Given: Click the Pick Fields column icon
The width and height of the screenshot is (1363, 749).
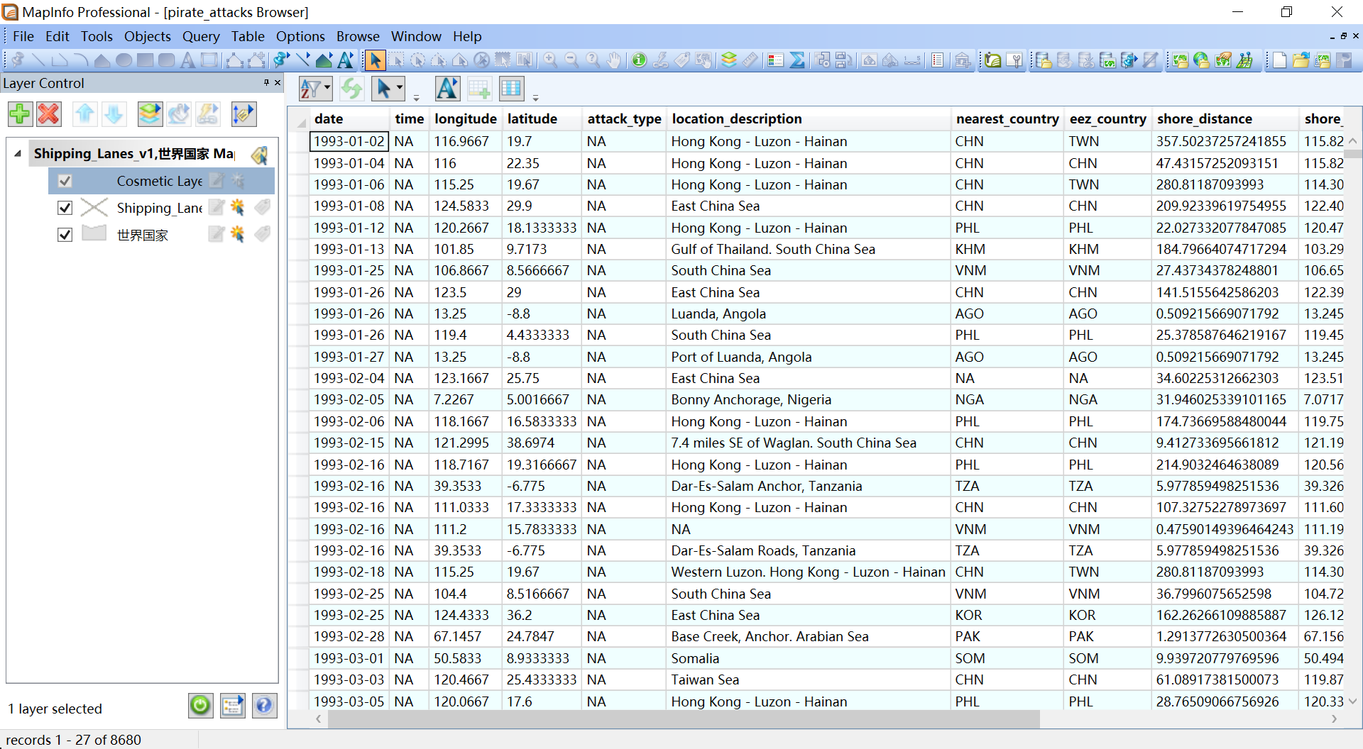Looking at the screenshot, I should tap(511, 89).
